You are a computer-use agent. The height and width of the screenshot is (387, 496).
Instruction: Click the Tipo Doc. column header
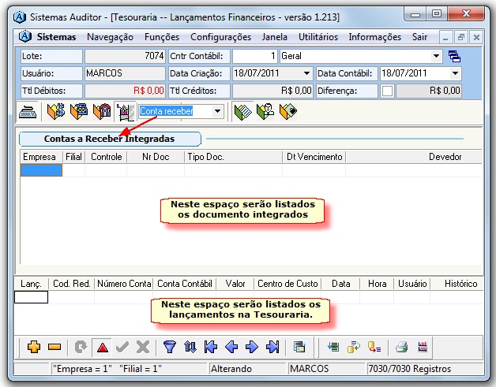[x=234, y=157]
